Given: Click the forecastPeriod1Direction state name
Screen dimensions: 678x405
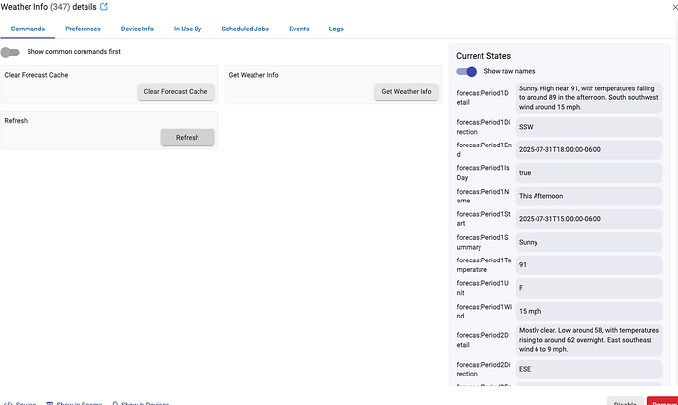Looking at the screenshot, I should click(483, 127).
